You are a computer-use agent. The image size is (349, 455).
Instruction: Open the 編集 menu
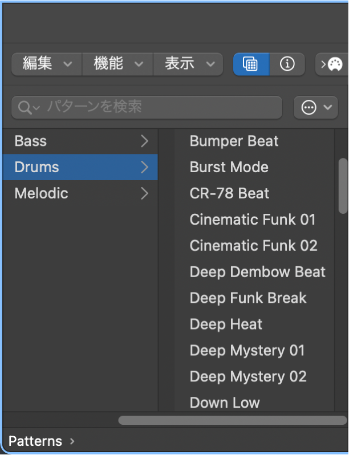click(x=47, y=64)
